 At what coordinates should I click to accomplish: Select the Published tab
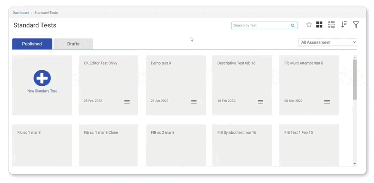coord(32,44)
